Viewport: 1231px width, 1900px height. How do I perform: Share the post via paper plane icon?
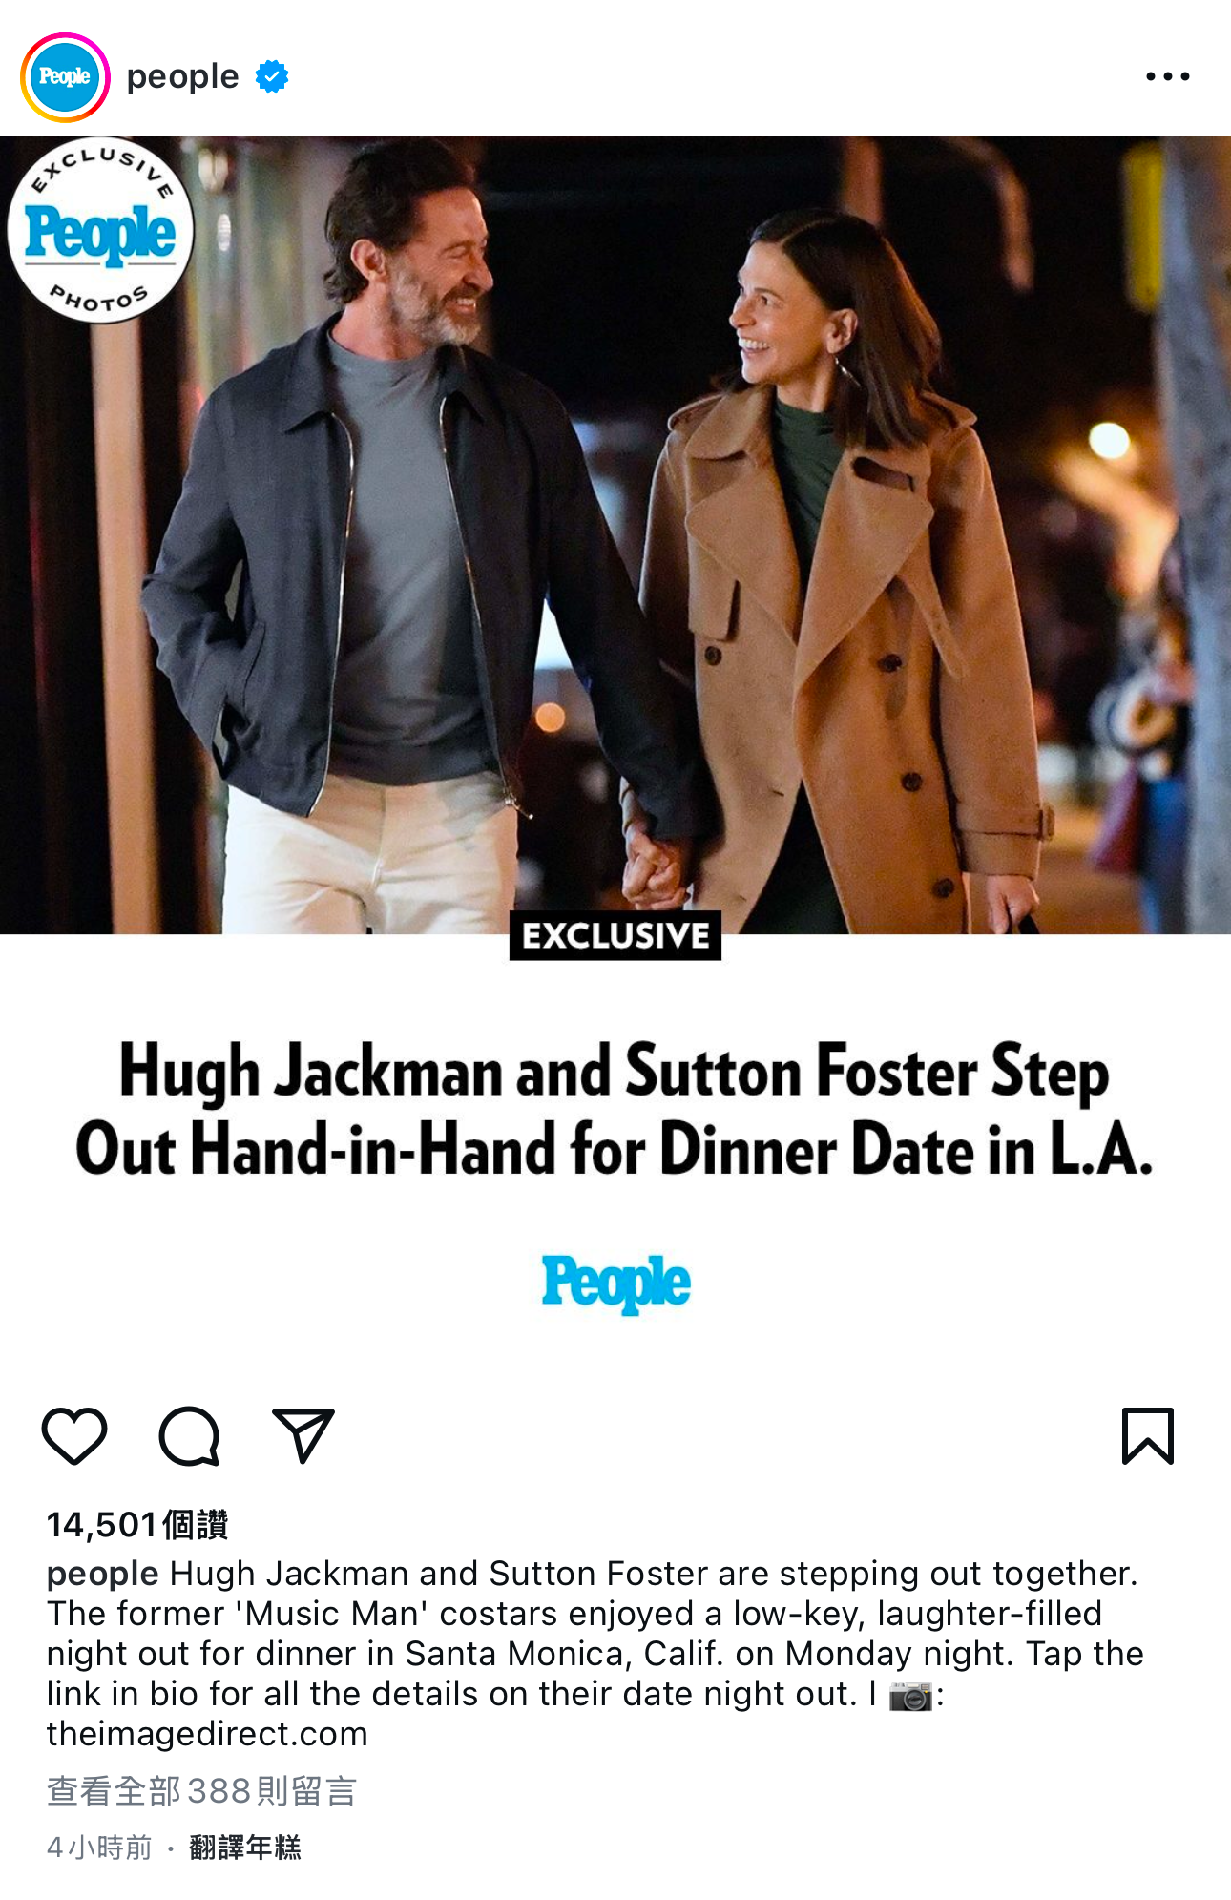(303, 1435)
